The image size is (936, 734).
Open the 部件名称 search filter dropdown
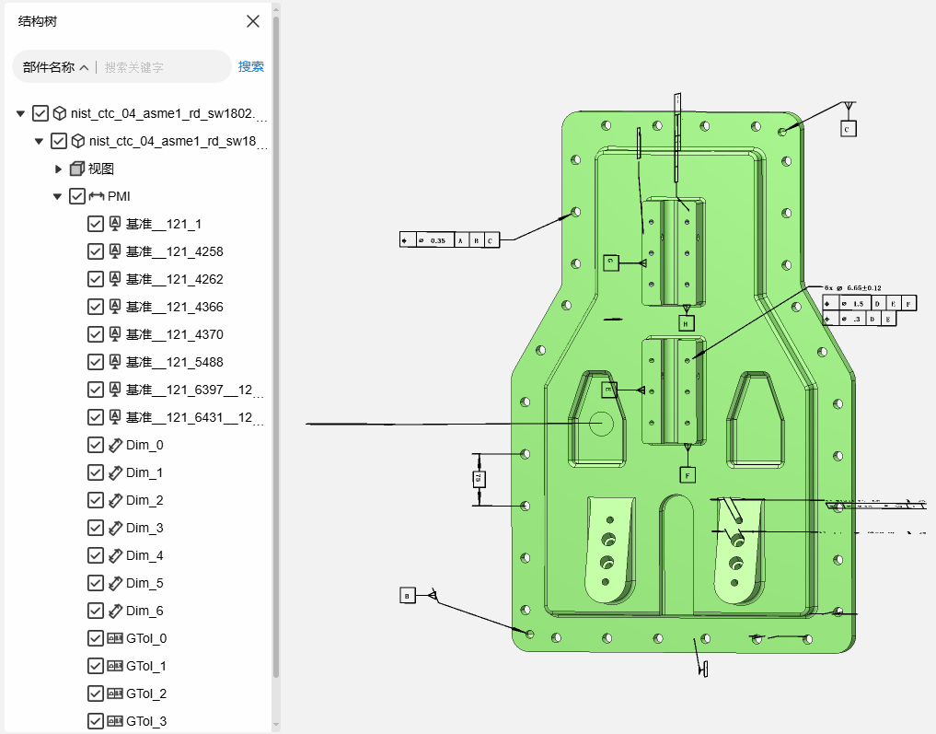pyautogui.click(x=56, y=67)
